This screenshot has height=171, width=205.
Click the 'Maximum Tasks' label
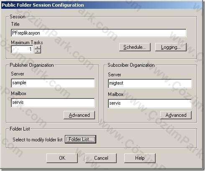pos(27,43)
